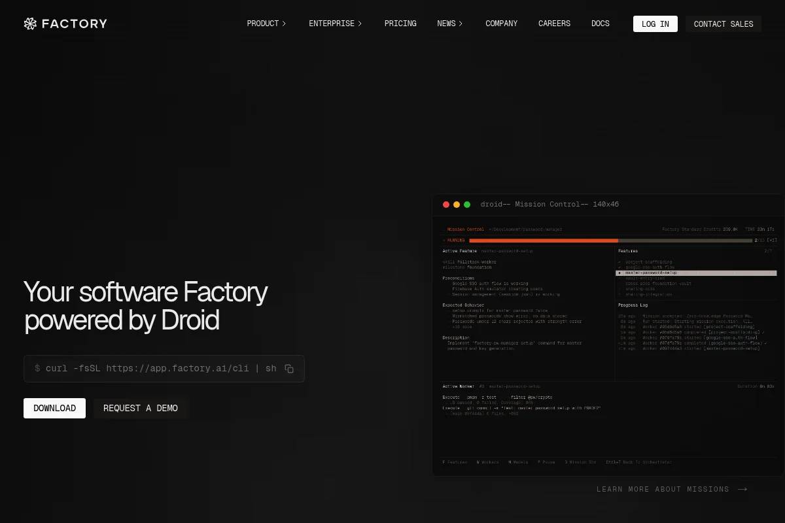The image size is (785, 523).
Task: Click the Download button
Action: [54, 408]
